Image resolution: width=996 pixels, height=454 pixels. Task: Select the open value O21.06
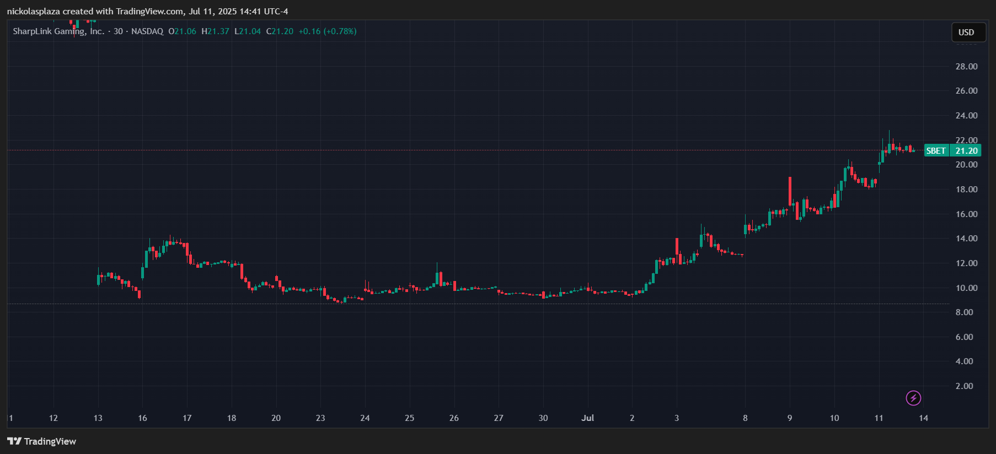183,31
